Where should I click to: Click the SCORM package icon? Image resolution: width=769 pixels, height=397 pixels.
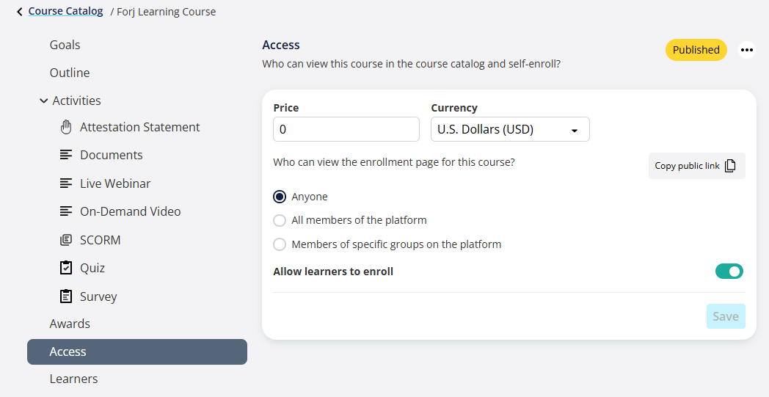tap(66, 240)
